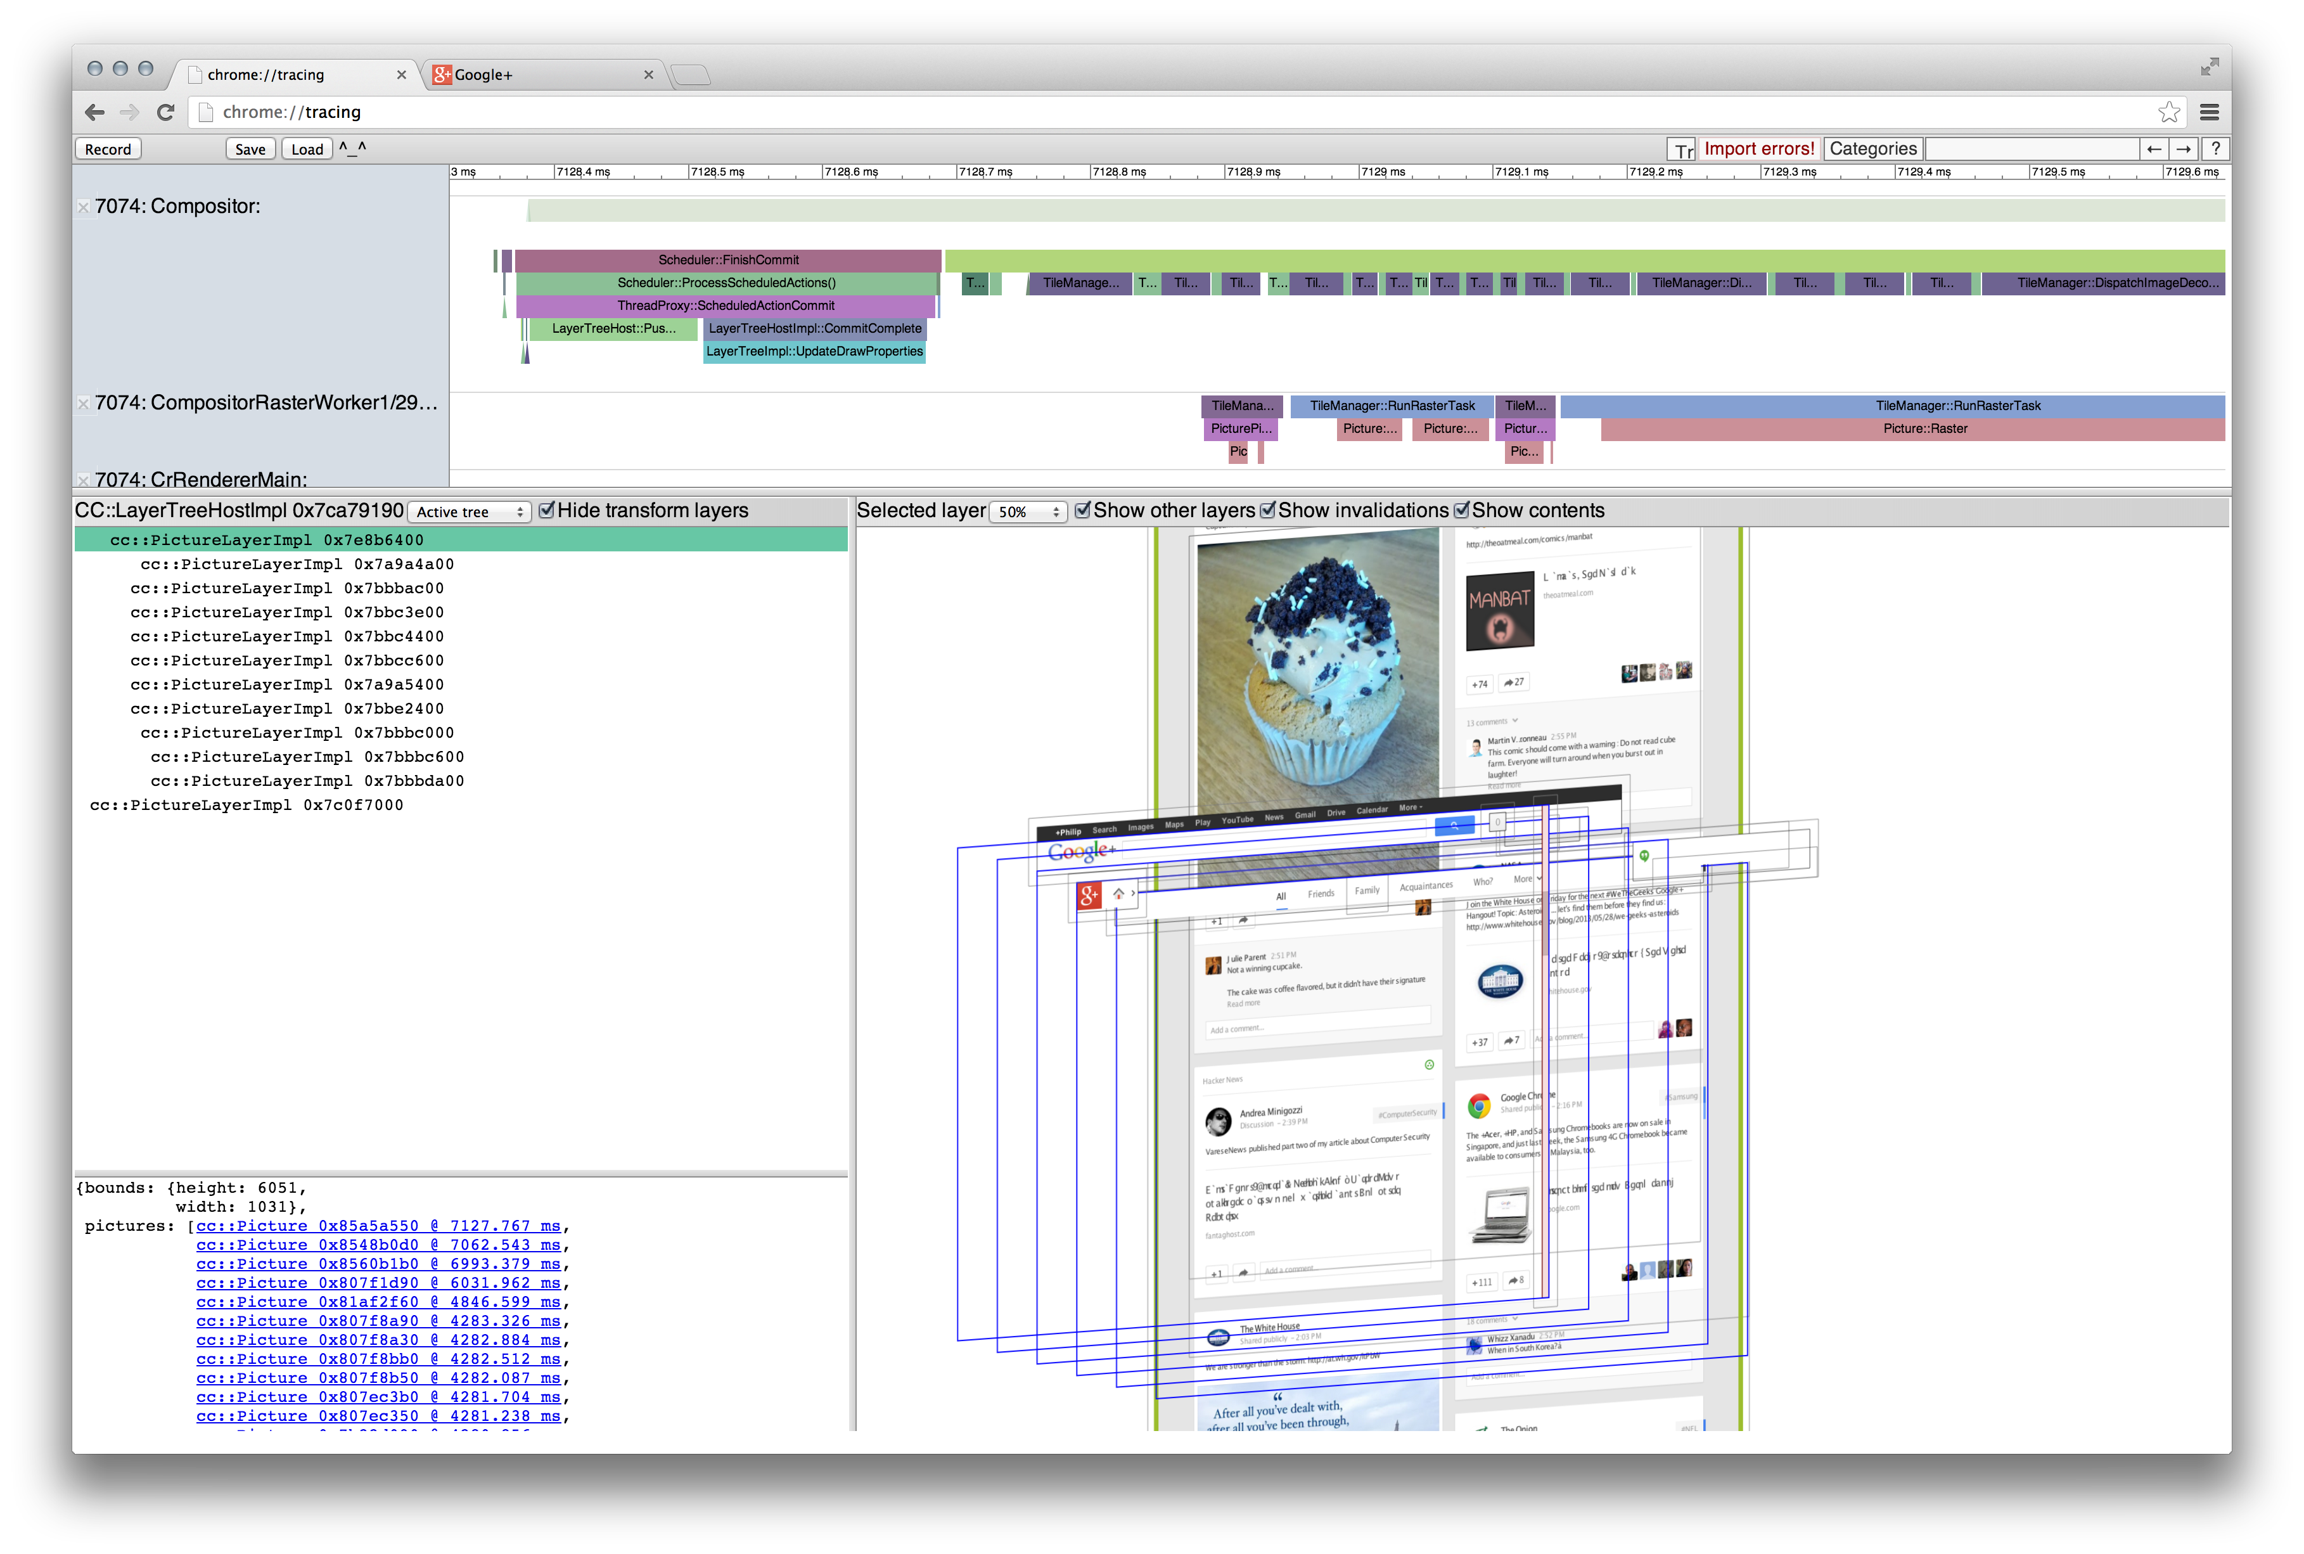Image resolution: width=2304 pixels, height=1554 pixels.
Task: Go back using the browser back arrow
Action: click(x=94, y=112)
